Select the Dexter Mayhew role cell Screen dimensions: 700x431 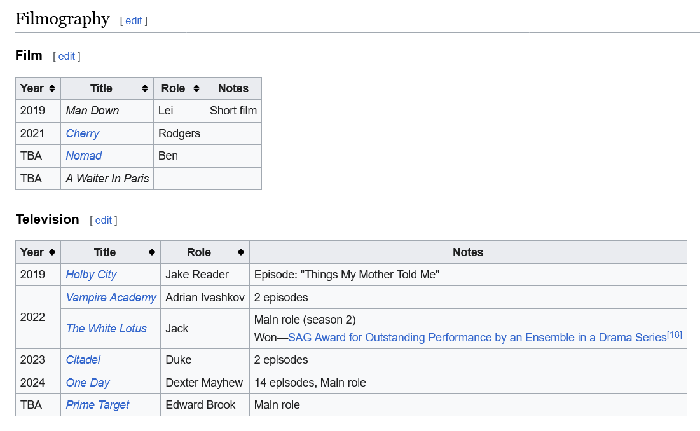click(205, 382)
